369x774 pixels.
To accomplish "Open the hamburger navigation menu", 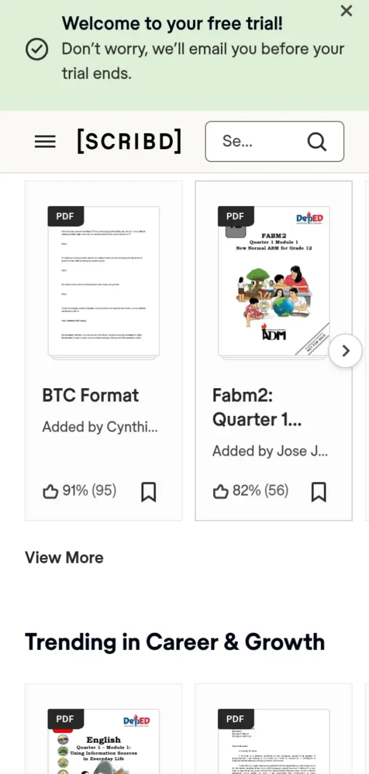I will (45, 141).
